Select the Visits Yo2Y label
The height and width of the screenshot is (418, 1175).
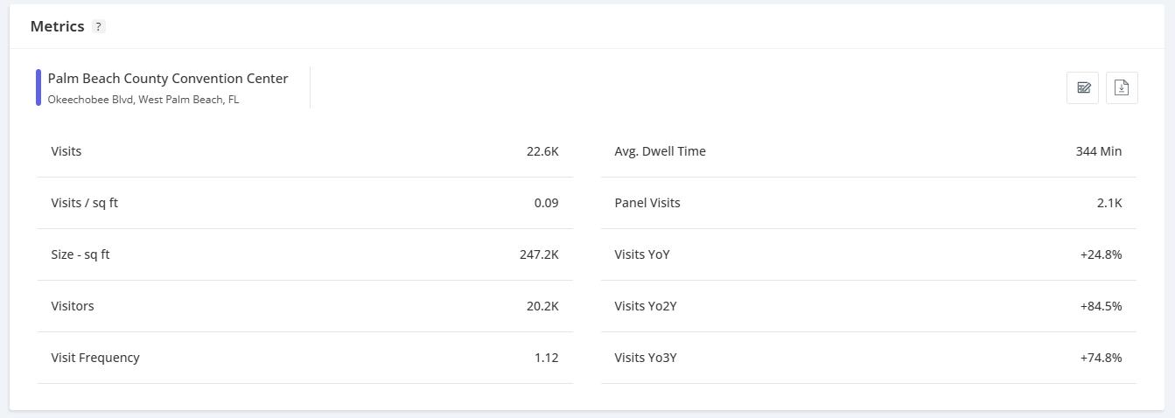646,306
